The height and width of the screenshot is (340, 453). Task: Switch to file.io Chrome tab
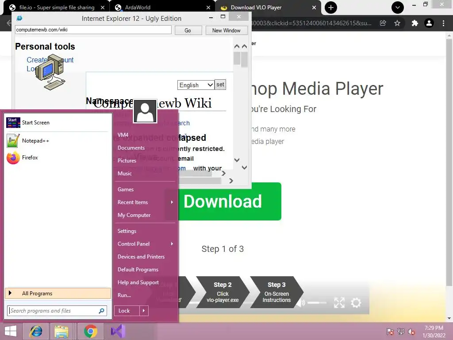pyautogui.click(x=56, y=8)
